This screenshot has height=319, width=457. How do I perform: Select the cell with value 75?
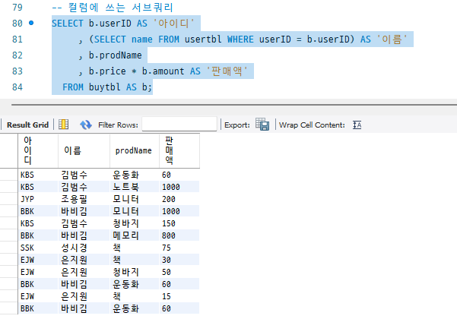click(x=179, y=248)
